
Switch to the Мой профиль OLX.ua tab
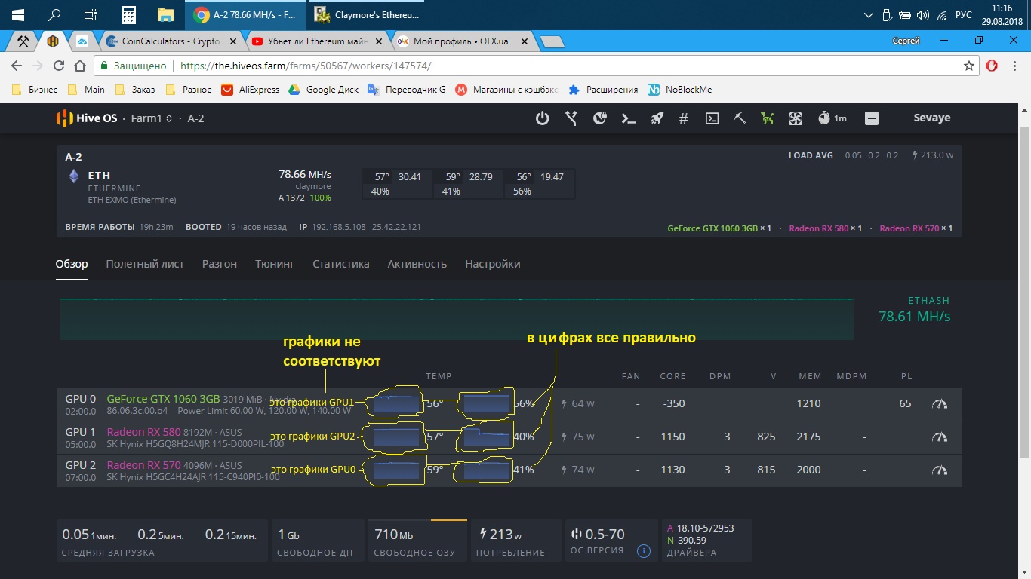(x=460, y=41)
